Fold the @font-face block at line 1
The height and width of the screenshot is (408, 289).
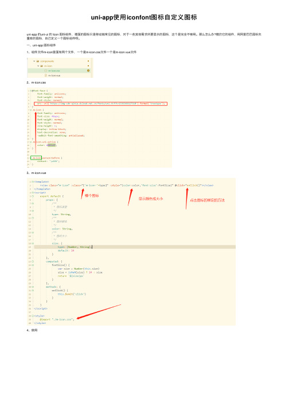(31, 90)
